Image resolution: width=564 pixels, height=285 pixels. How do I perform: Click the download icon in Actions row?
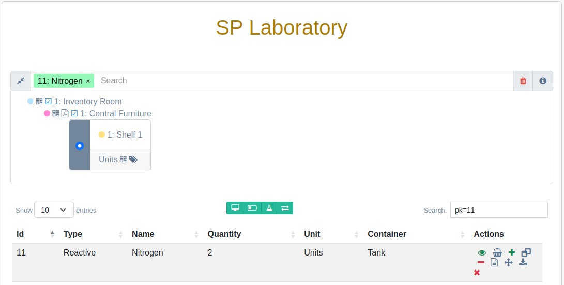pos(523,262)
